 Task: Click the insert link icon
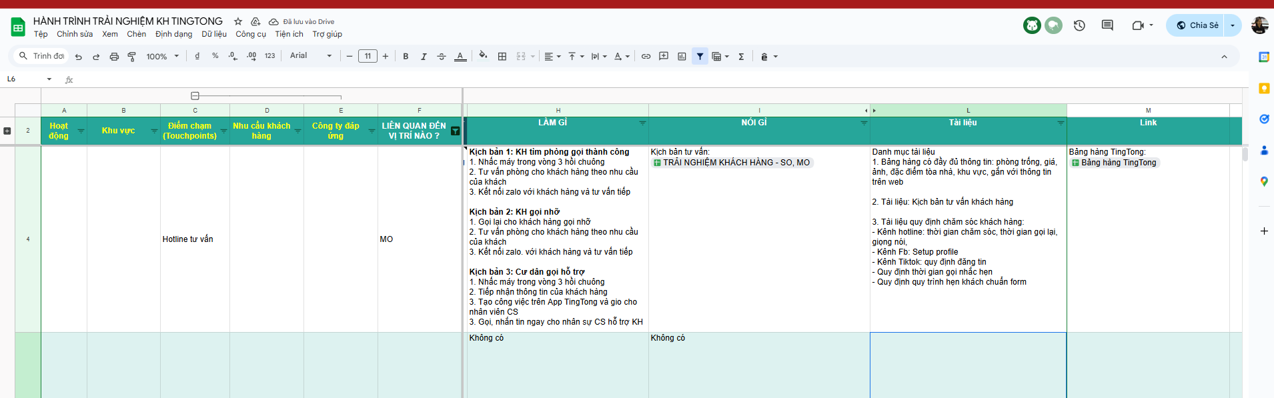(646, 57)
